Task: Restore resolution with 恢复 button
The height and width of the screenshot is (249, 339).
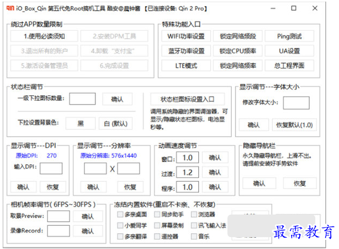Action: (130, 186)
